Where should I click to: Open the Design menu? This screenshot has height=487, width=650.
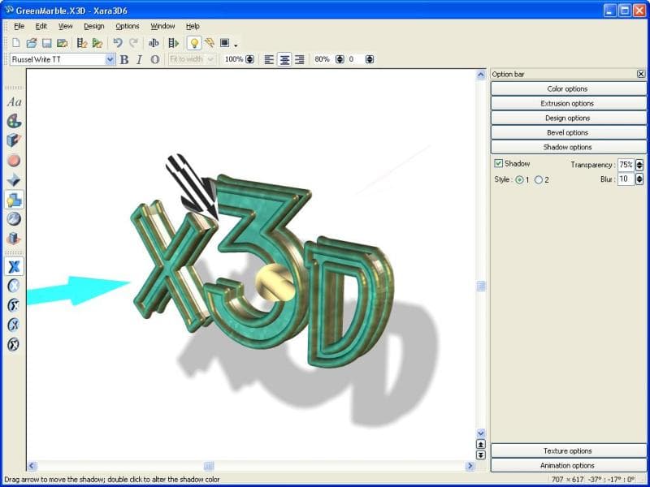pos(93,26)
